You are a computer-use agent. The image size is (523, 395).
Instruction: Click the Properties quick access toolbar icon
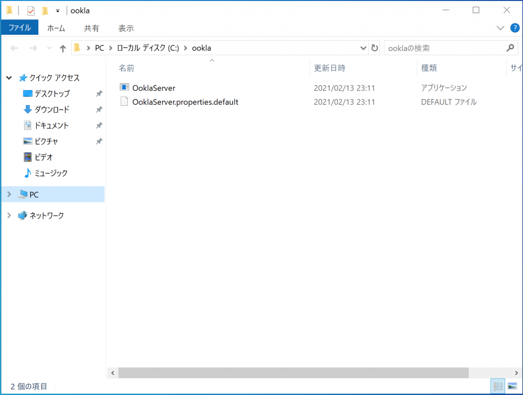31,11
